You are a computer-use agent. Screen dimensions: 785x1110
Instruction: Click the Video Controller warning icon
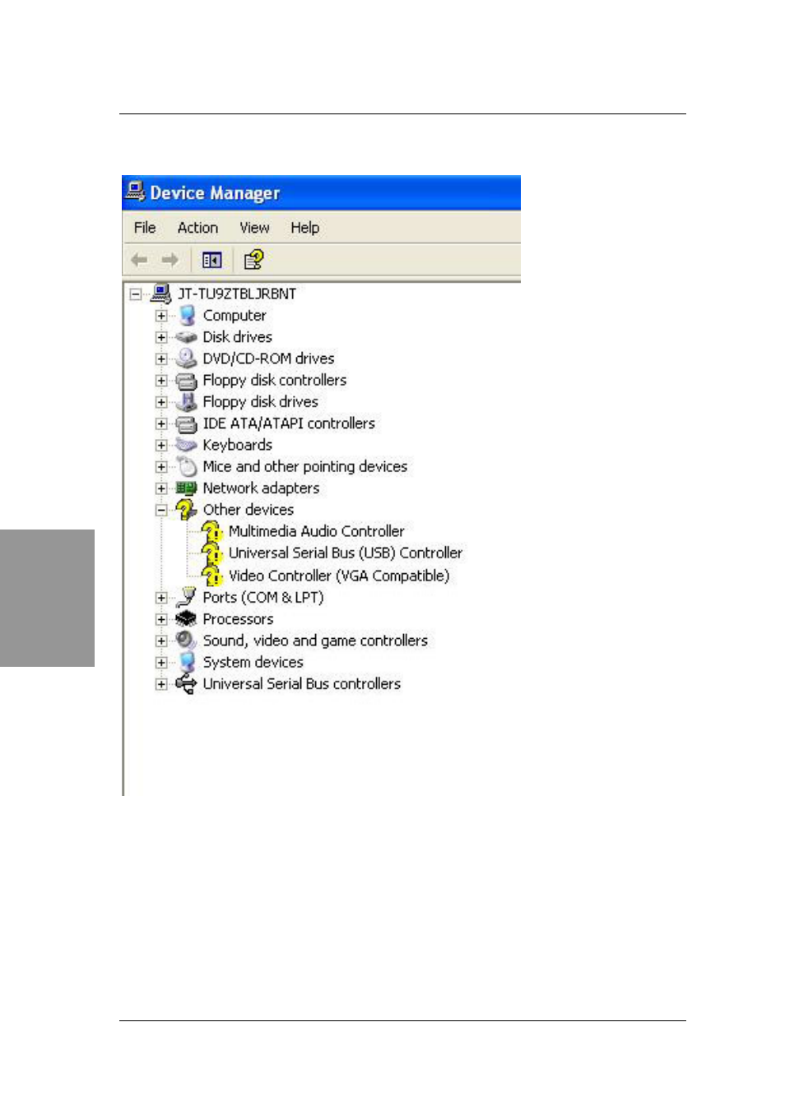212,575
